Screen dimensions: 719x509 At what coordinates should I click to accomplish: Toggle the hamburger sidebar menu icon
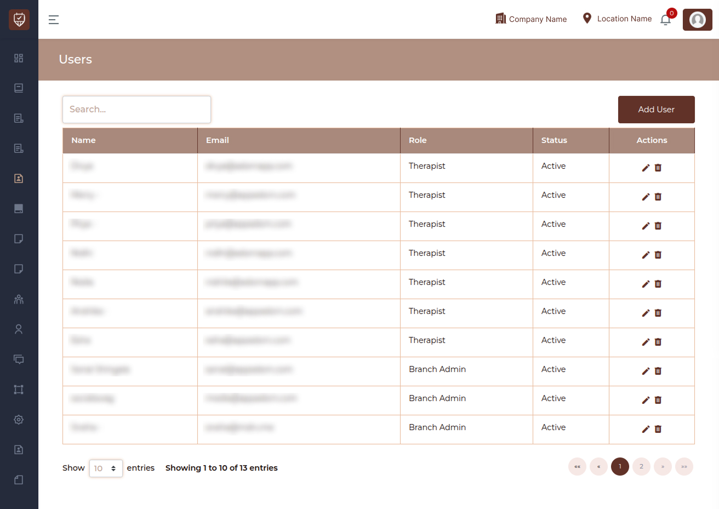[x=54, y=20]
